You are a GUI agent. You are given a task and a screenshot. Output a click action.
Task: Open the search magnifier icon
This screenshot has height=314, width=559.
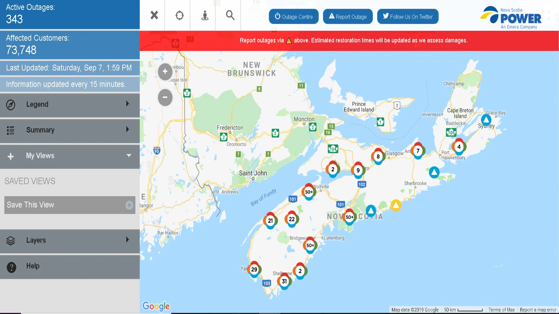coord(230,15)
